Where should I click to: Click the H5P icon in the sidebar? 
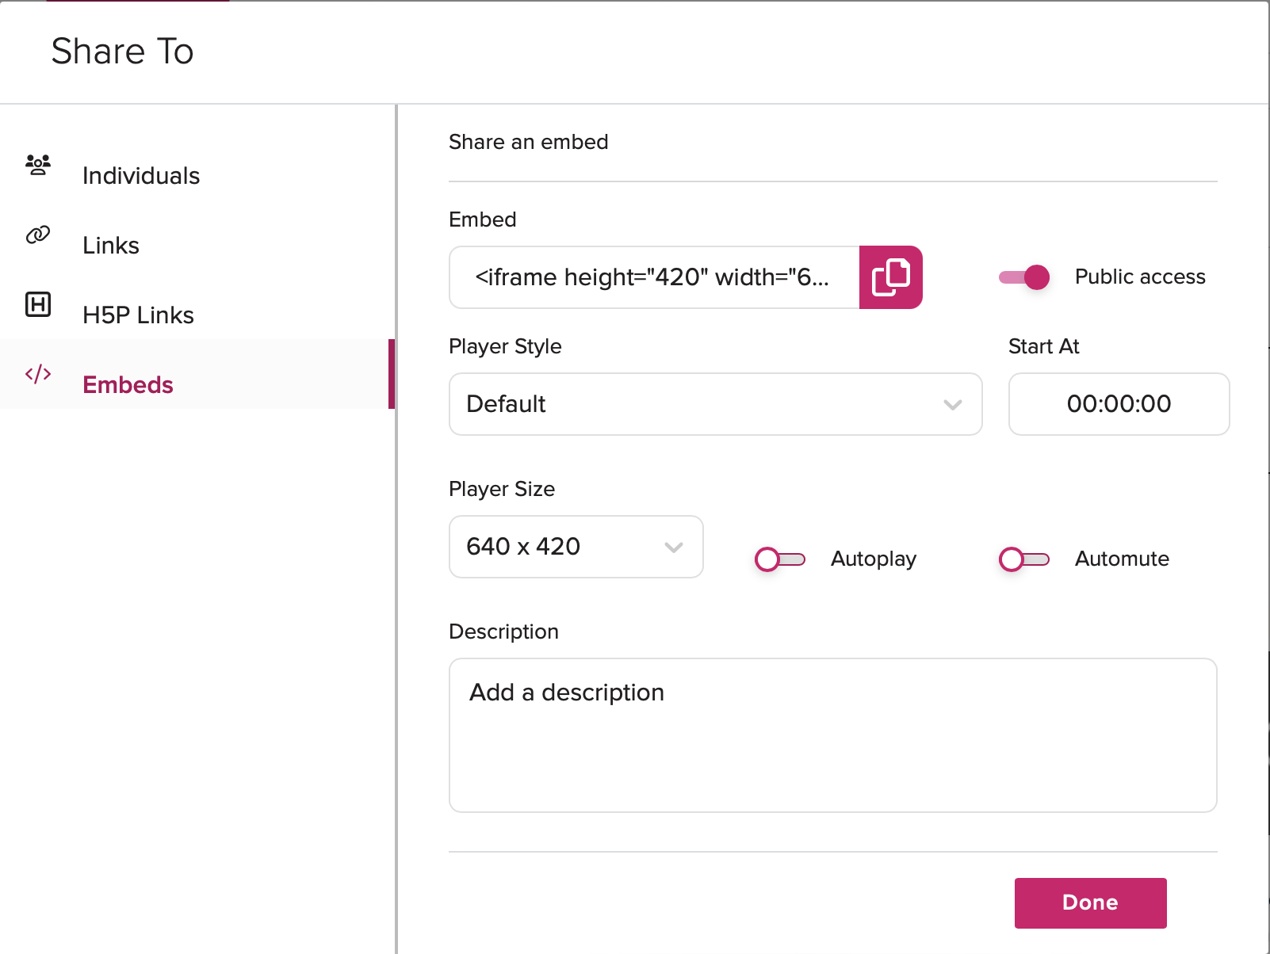coord(38,304)
